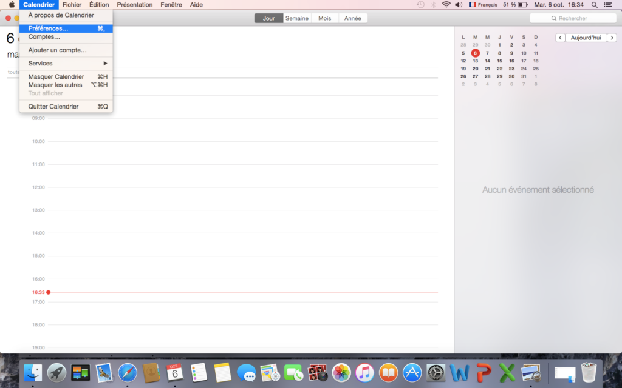Open Launchpad rocket icon in dock
This screenshot has width=622, height=388.
[56, 372]
